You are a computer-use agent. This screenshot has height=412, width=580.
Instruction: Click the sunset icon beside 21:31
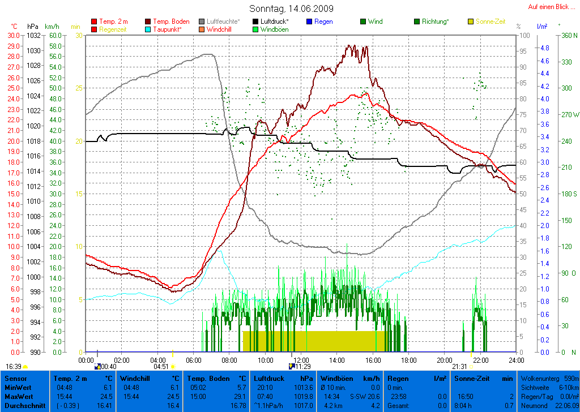coord(471,366)
